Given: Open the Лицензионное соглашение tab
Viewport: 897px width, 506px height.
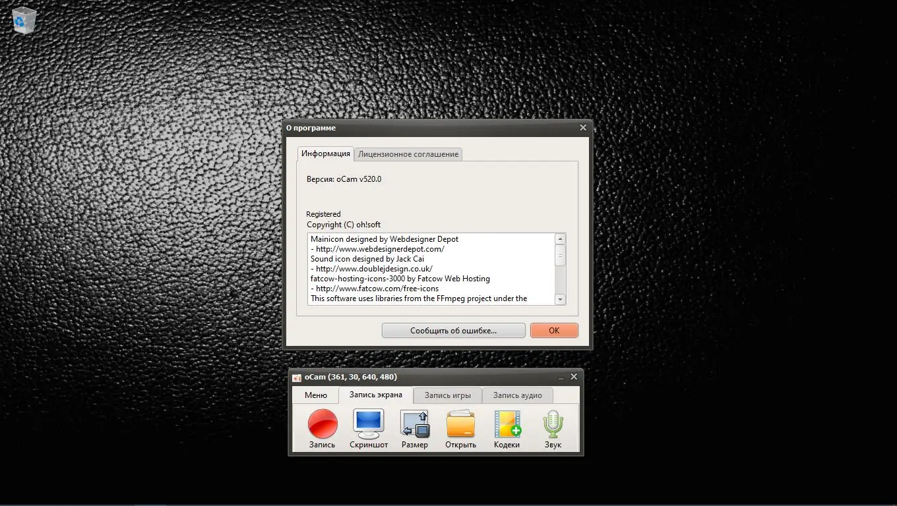Looking at the screenshot, I should coord(408,154).
